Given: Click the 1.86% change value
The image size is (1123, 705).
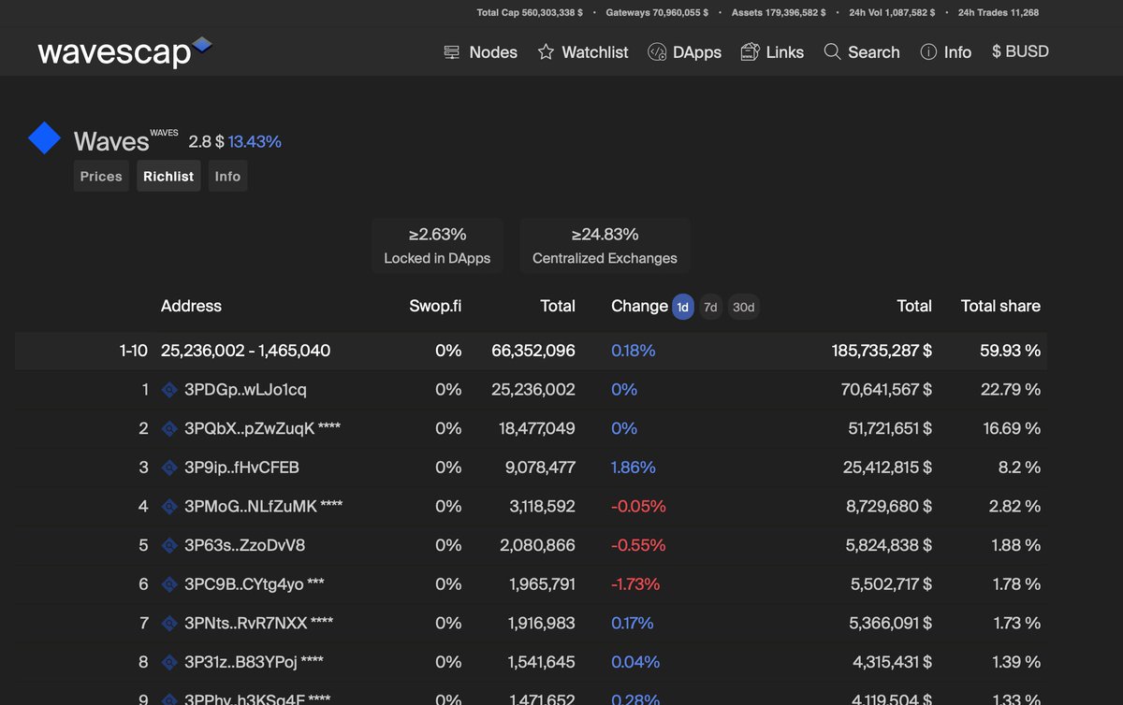Looking at the screenshot, I should pos(634,468).
